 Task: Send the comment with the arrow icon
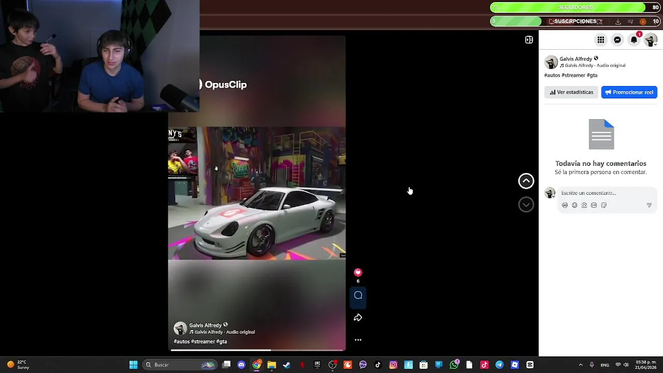click(x=649, y=205)
